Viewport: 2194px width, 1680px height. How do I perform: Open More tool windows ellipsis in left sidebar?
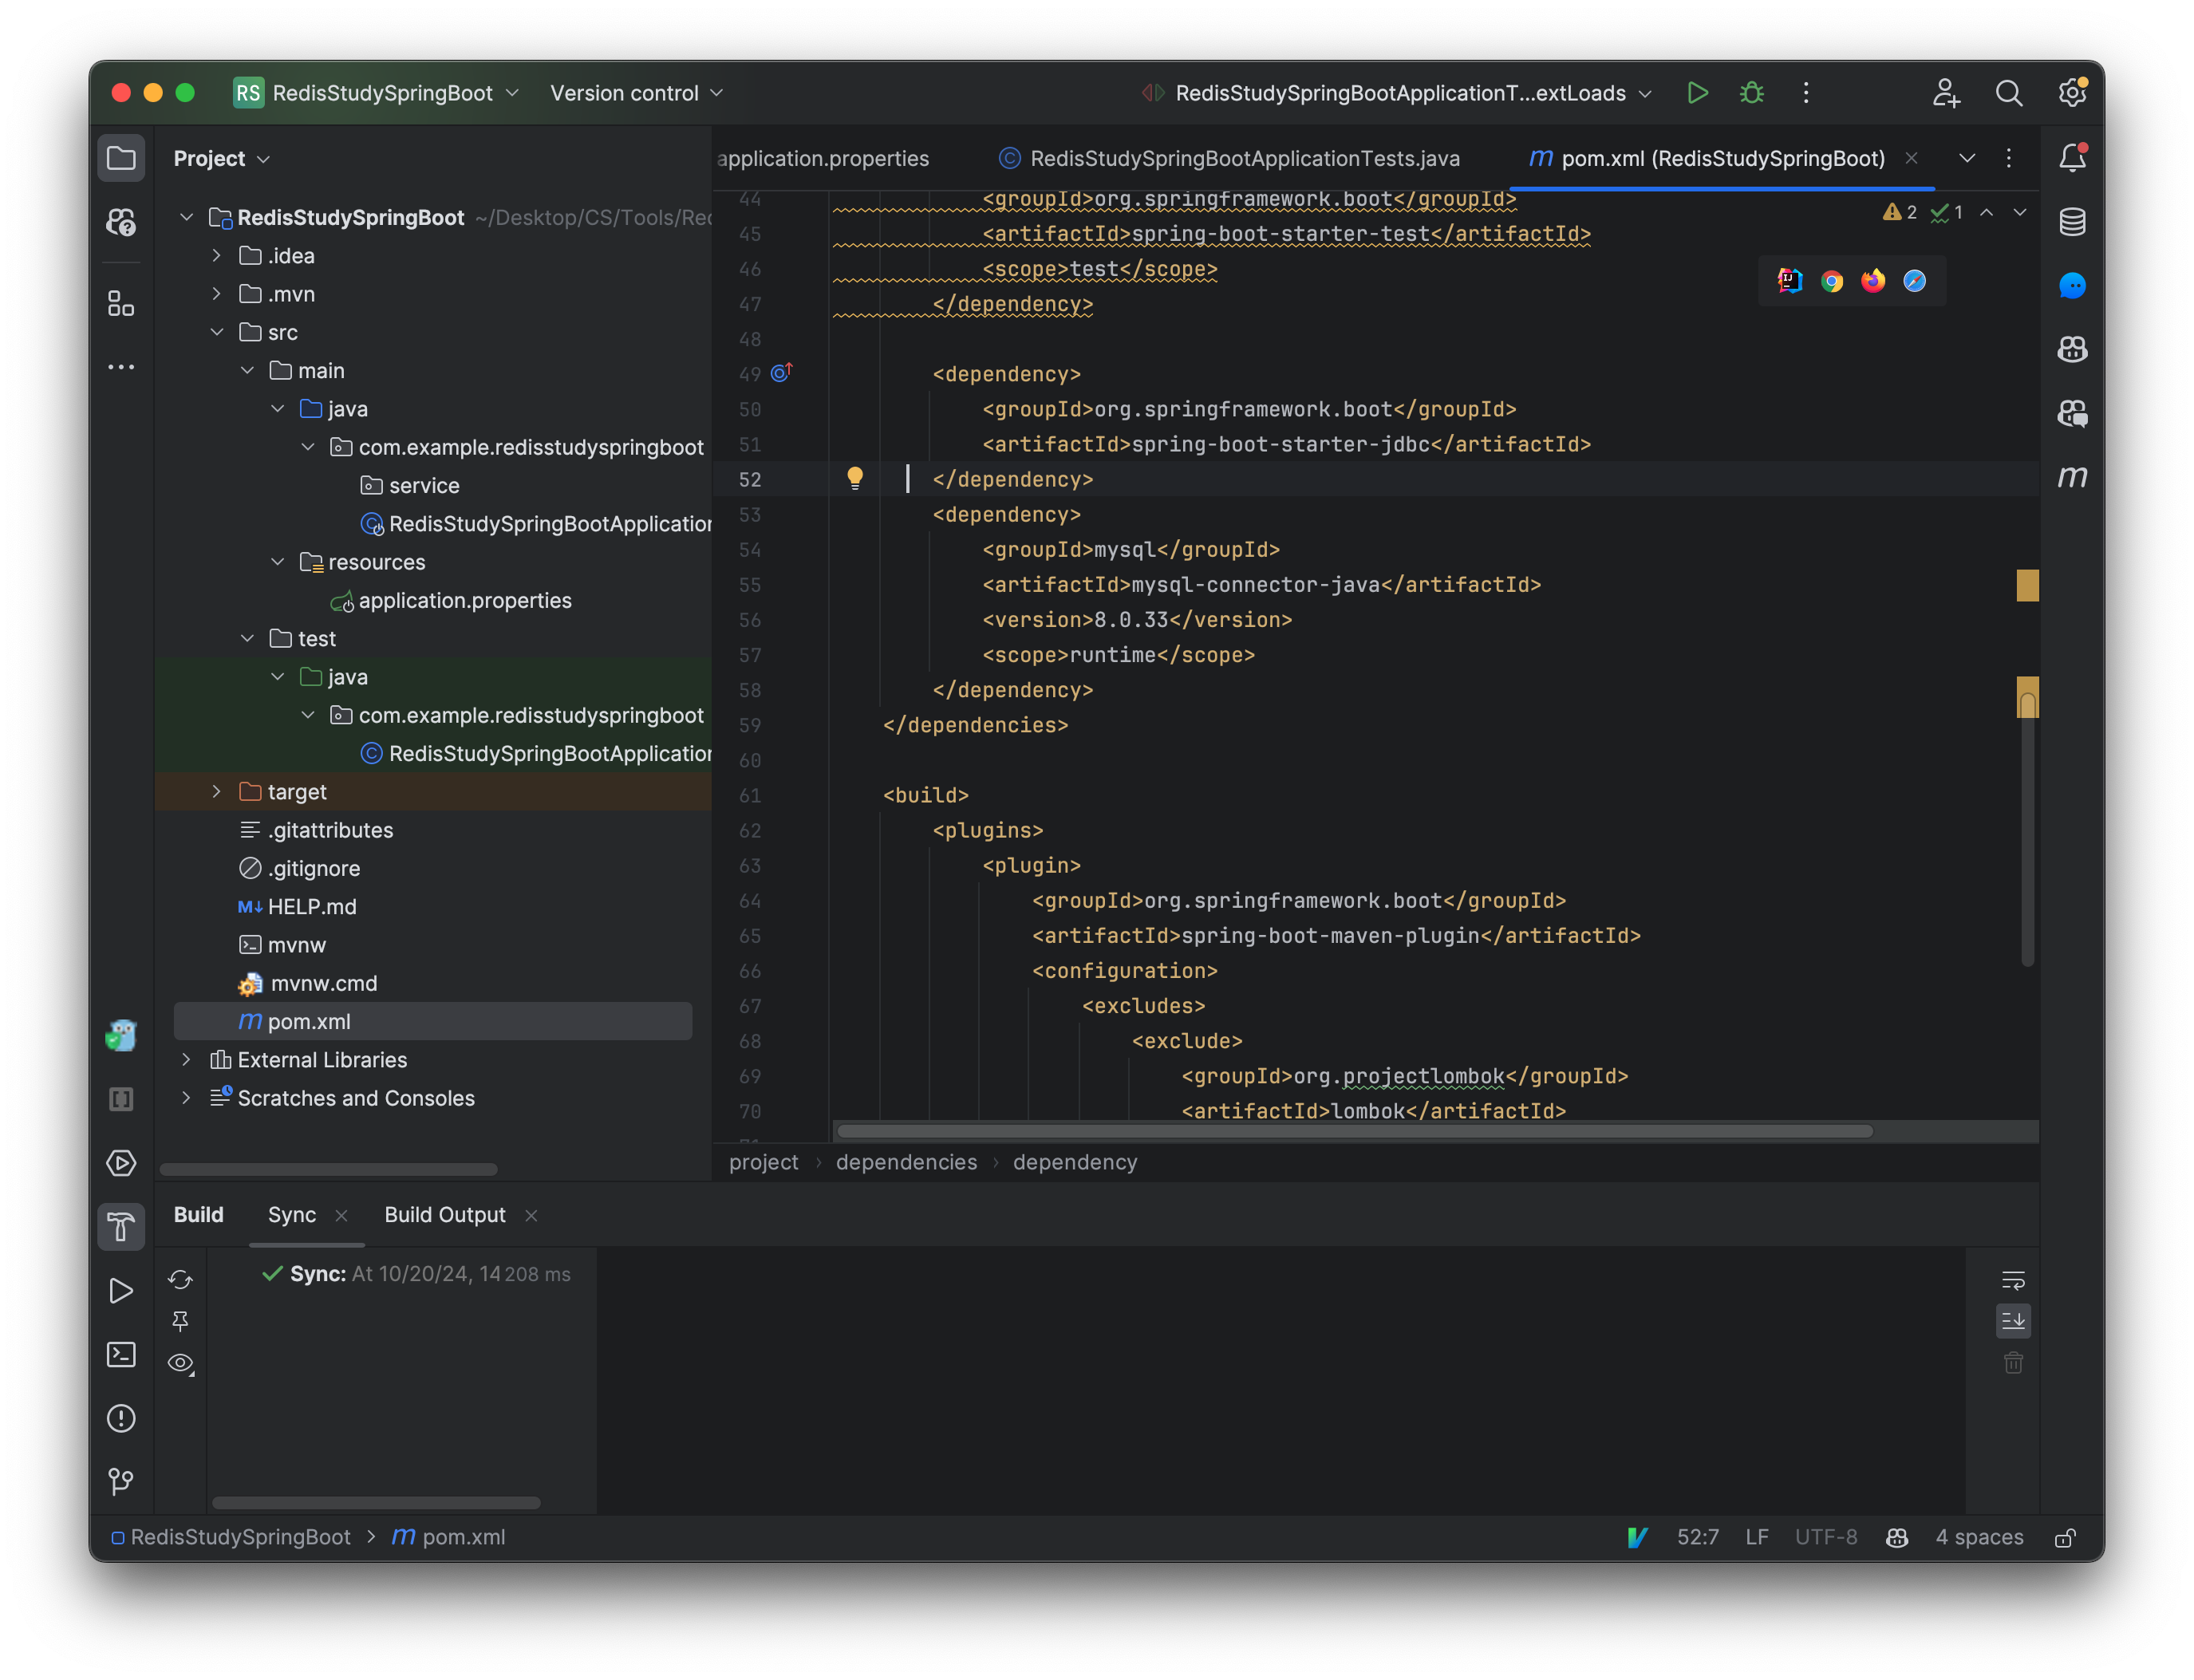(121, 367)
